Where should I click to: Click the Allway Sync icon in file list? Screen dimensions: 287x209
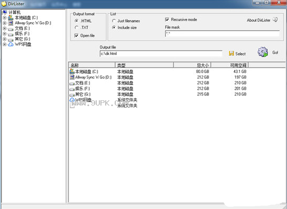click(72, 77)
